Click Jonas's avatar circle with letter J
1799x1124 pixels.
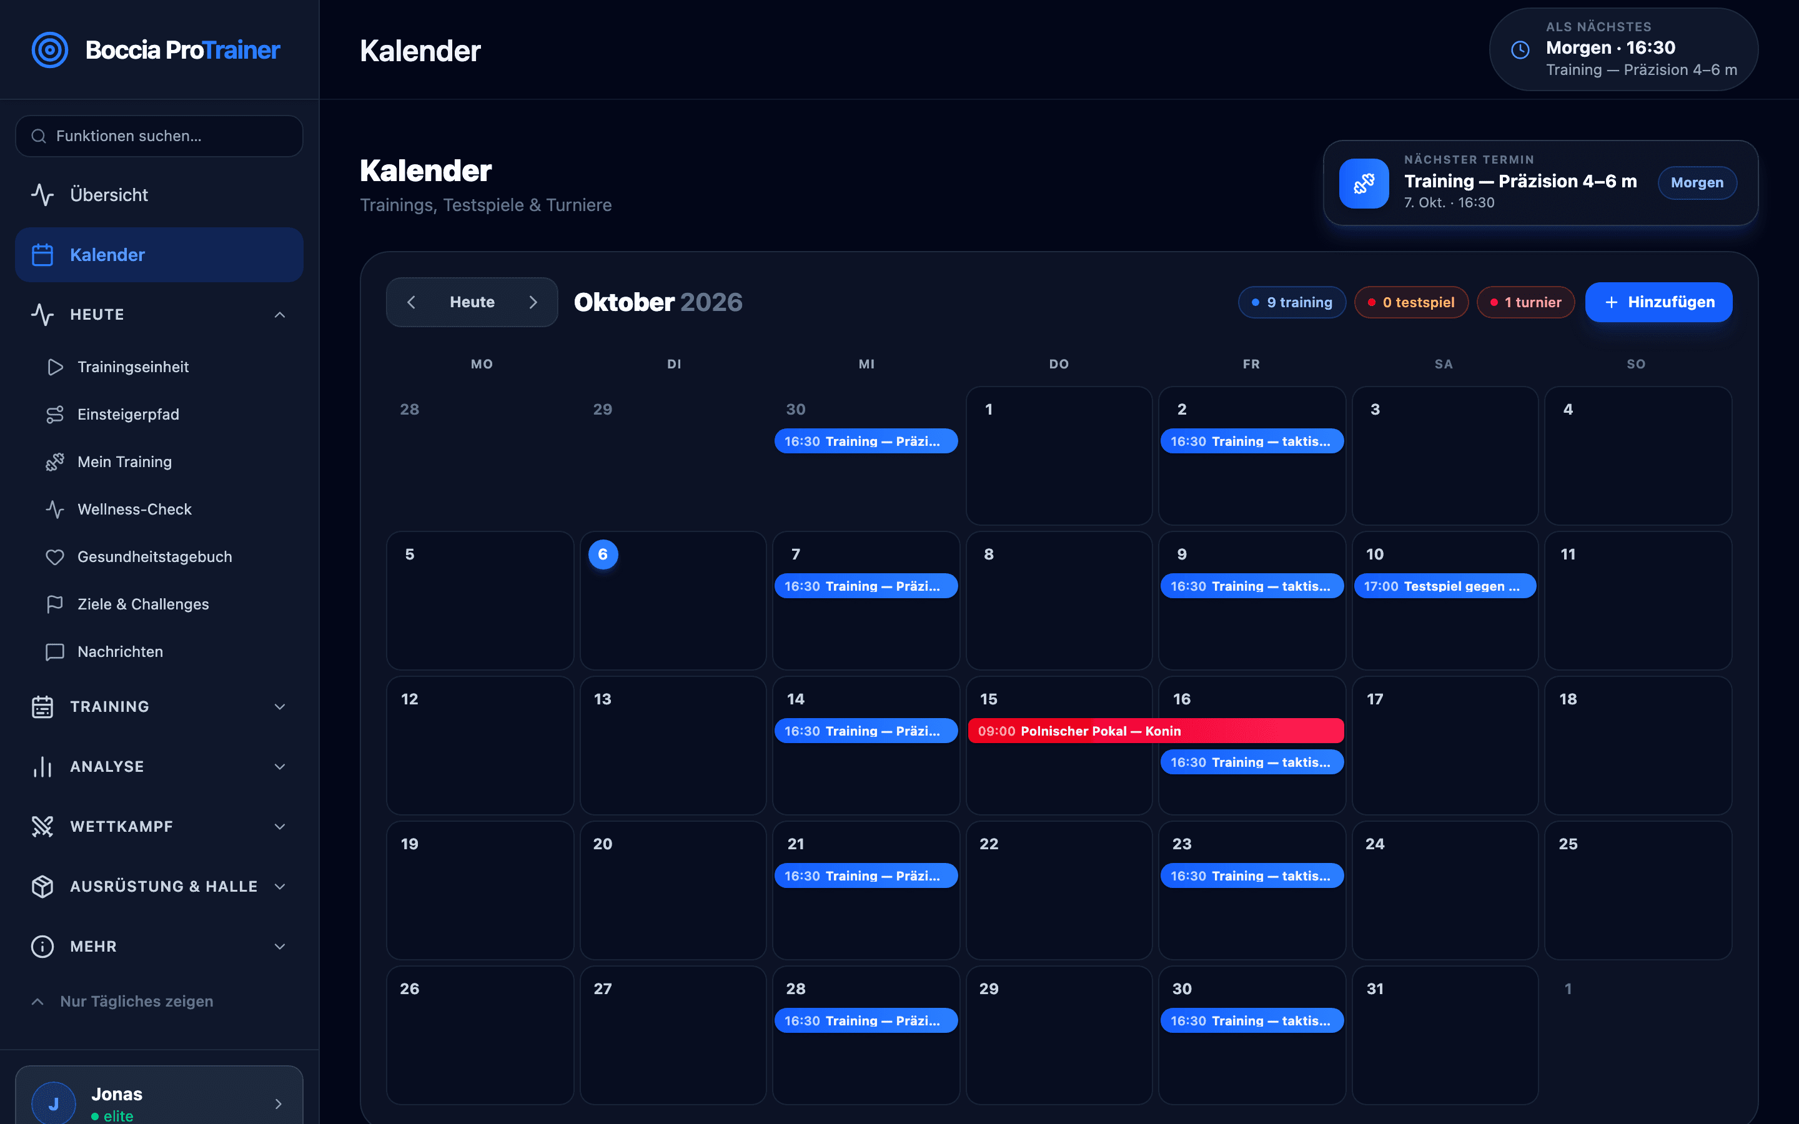click(54, 1103)
